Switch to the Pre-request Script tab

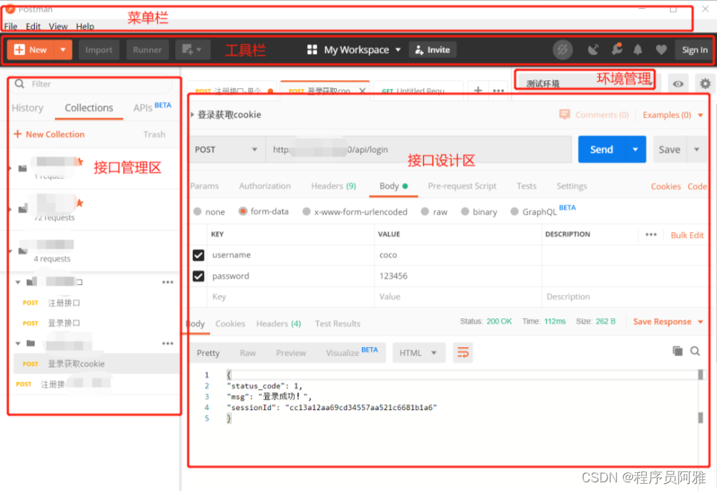pyautogui.click(x=462, y=186)
